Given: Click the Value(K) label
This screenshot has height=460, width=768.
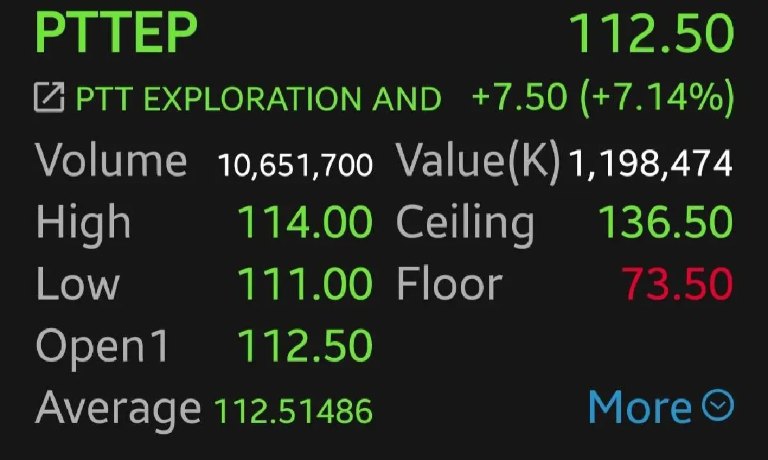Looking at the screenshot, I should click(x=478, y=161).
